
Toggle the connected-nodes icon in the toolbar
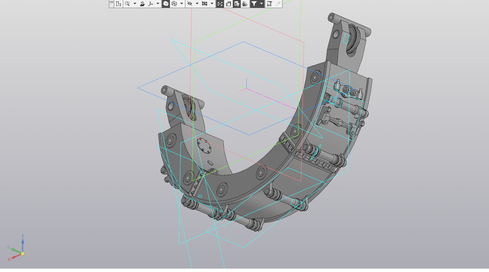coord(220,4)
